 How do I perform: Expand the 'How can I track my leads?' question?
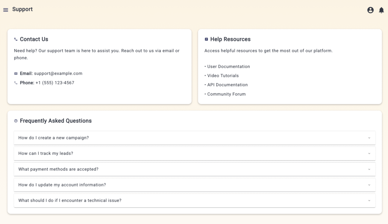click(x=45, y=153)
